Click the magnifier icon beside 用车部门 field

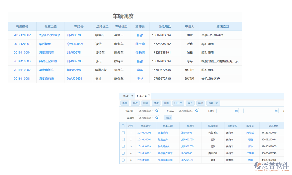[x=157, y=111]
